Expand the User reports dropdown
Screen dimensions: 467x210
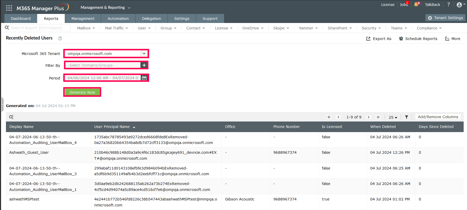pyautogui.click(x=144, y=28)
